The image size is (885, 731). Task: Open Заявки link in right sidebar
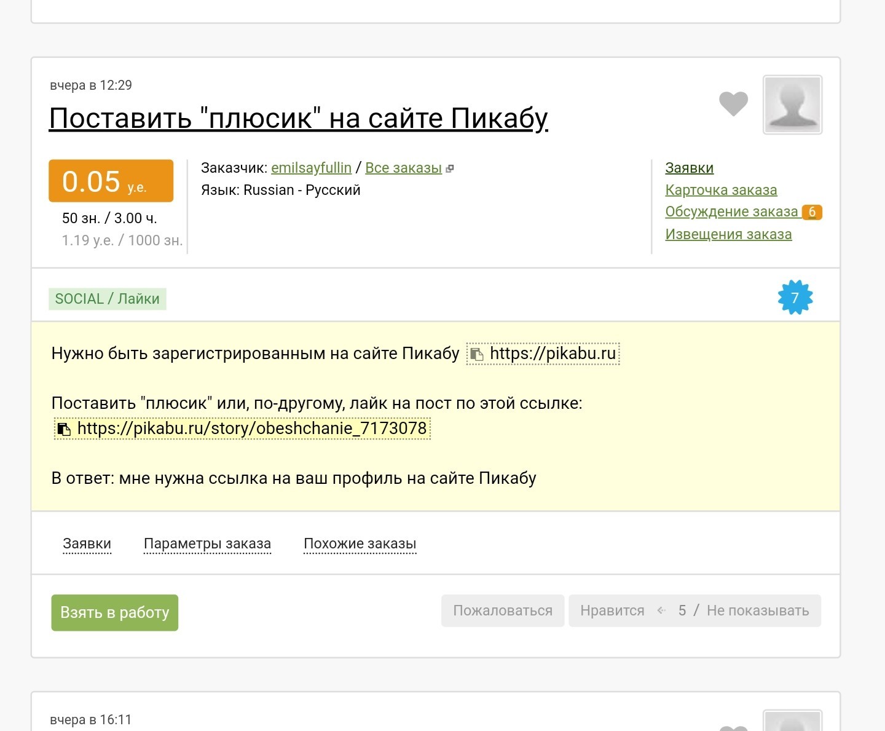689,168
